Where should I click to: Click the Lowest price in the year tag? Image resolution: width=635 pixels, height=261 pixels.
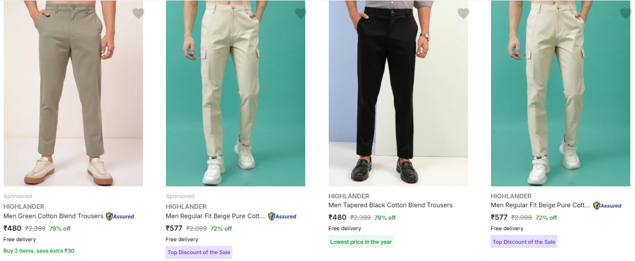[361, 242]
